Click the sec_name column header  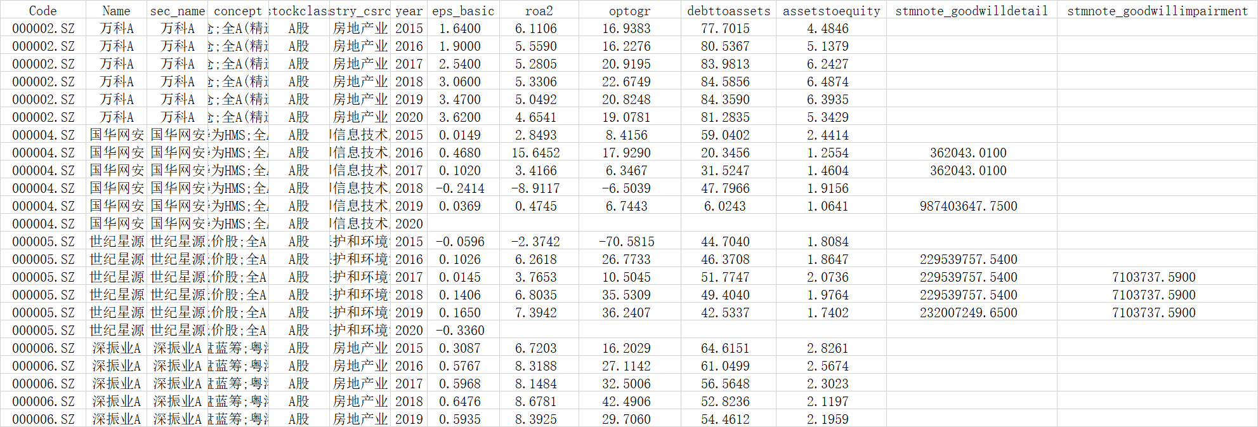(x=178, y=11)
